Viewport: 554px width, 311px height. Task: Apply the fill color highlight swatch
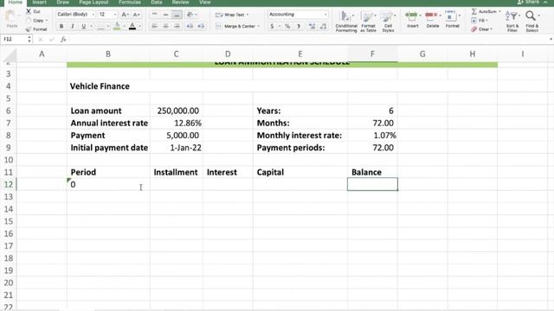(x=117, y=27)
